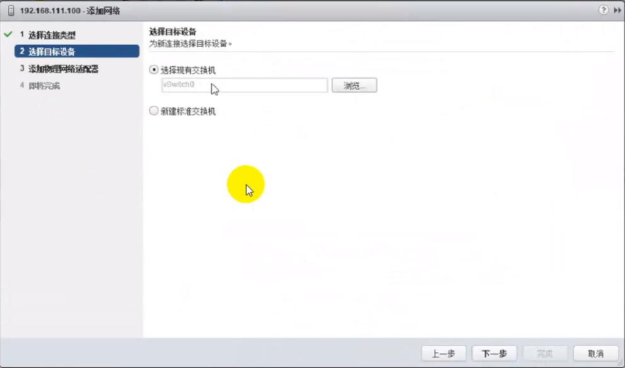The height and width of the screenshot is (368, 625).
Task: Click the host device icon beside 192.168.111.100
Action: click(x=11, y=11)
